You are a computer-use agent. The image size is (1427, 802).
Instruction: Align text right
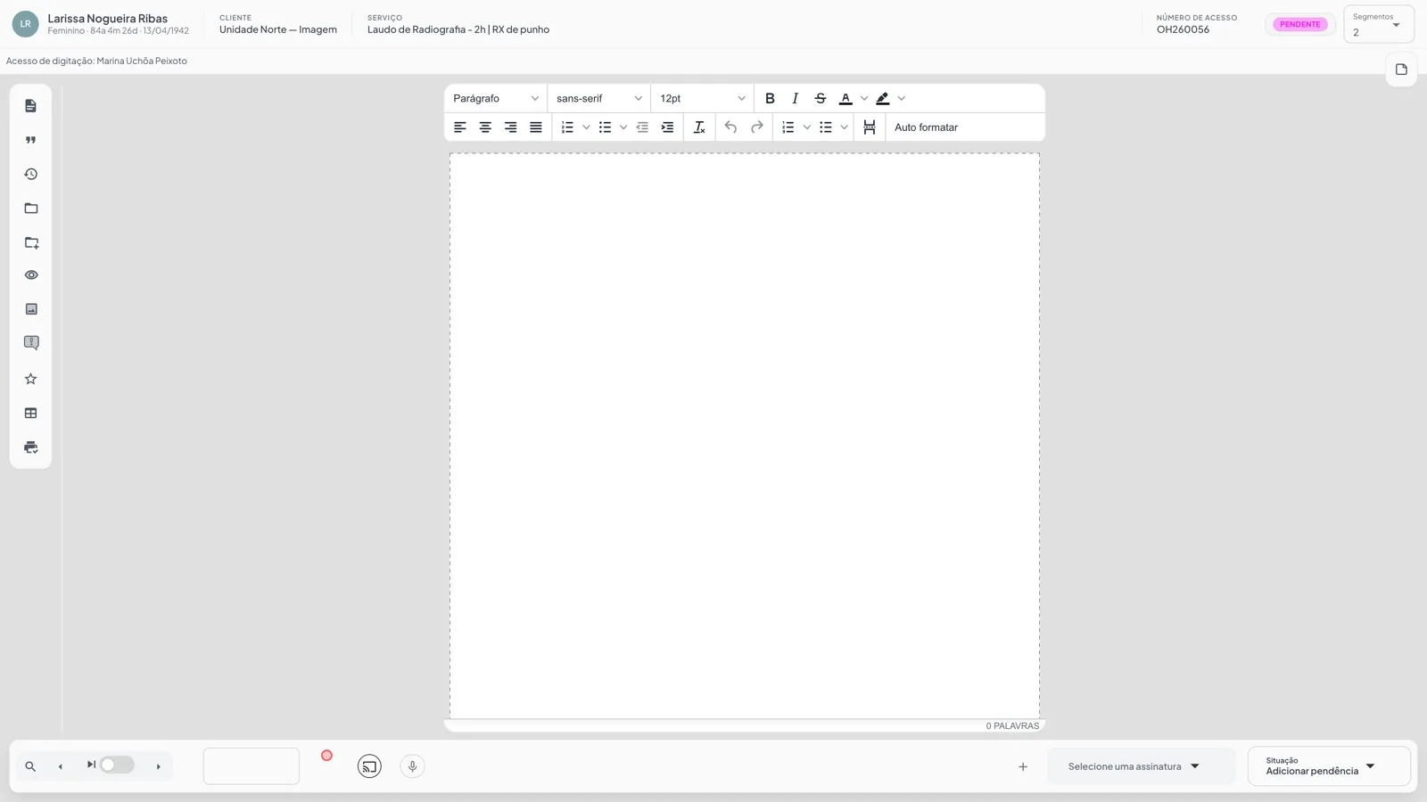pos(510,127)
